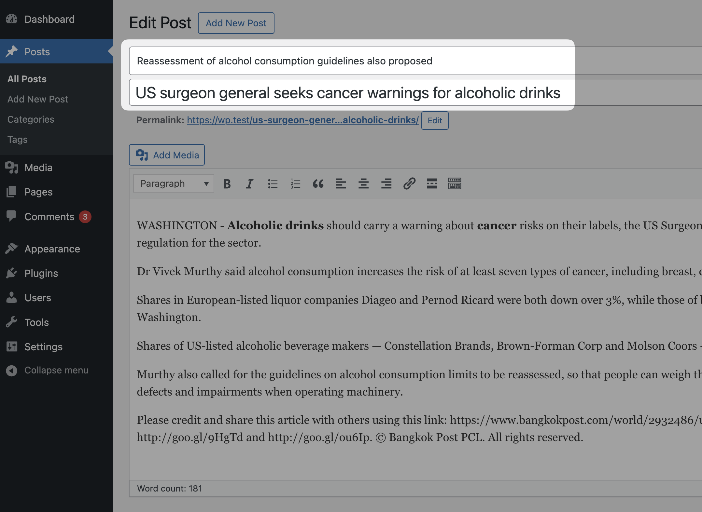Click the Add Media button
The height and width of the screenshot is (512, 702).
coord(167,155)
